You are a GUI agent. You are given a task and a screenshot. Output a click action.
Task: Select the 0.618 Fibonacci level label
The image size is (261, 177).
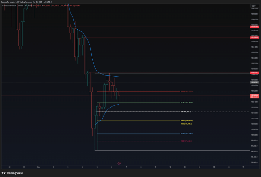pos(187,121)
